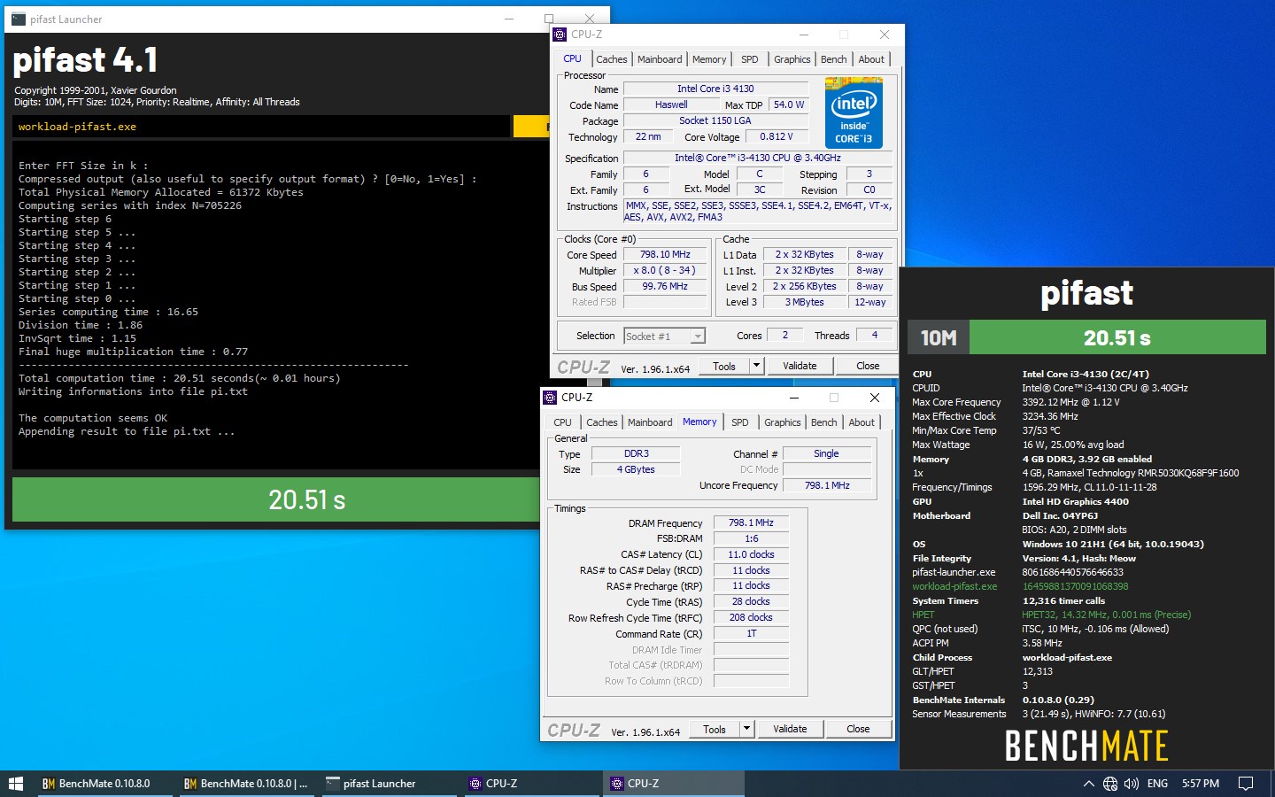Switch to second BenchMate 0.10.8.0 | ... taskbar item
The height and width of the screenshot is (797, 1275).
(x=246, y=784)
